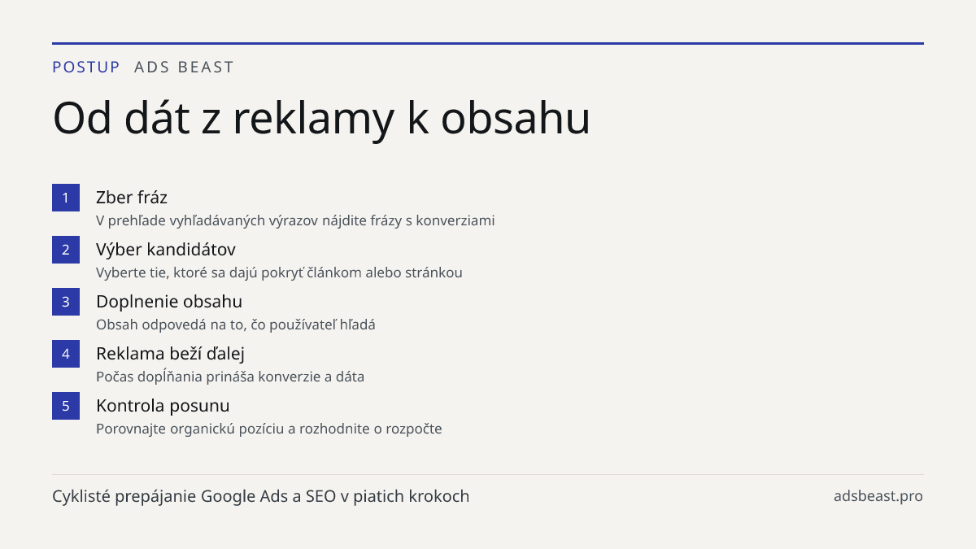Click the number 2 step badge

tap(66, 250)
